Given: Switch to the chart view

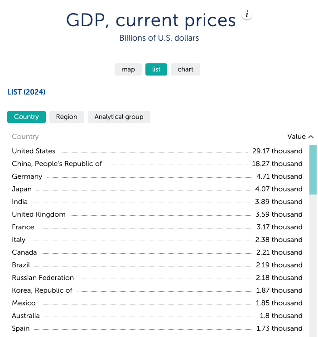Looking at the screenshot, I should pyautogui.click(x=185, y=69).
